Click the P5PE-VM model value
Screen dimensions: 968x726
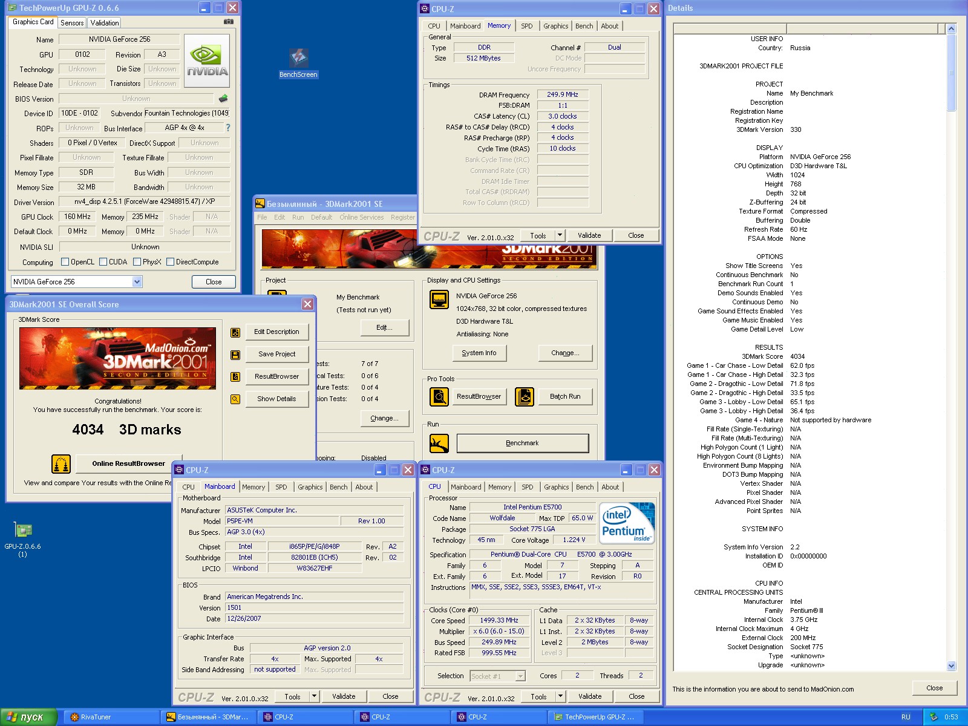281,522
